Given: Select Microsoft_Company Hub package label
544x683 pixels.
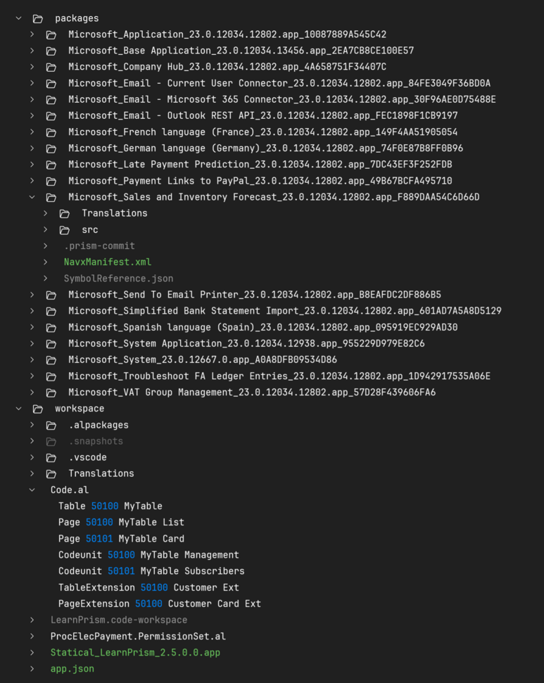Looking at the screenshot, I should tap(227, 67).
